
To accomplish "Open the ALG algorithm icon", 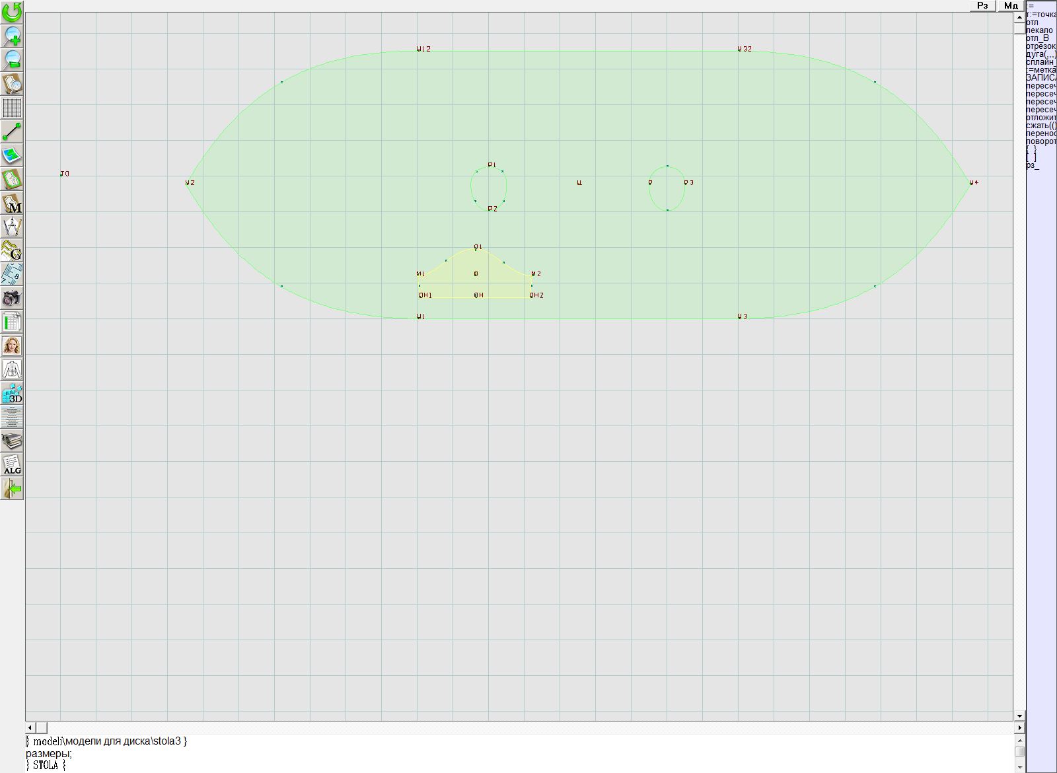I will (12, 464).
